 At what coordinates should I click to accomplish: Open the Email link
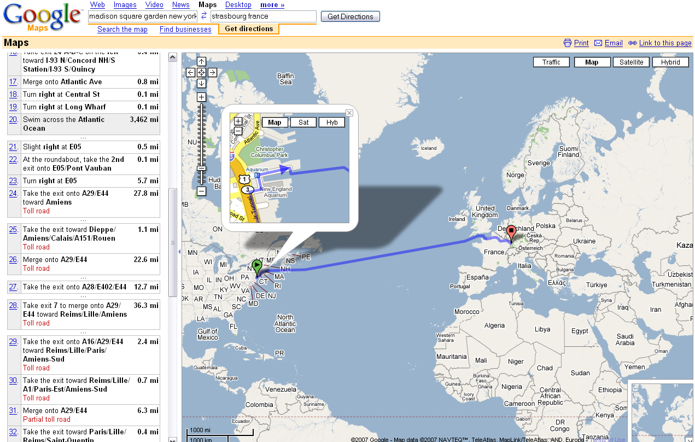(x=614, y=43)
